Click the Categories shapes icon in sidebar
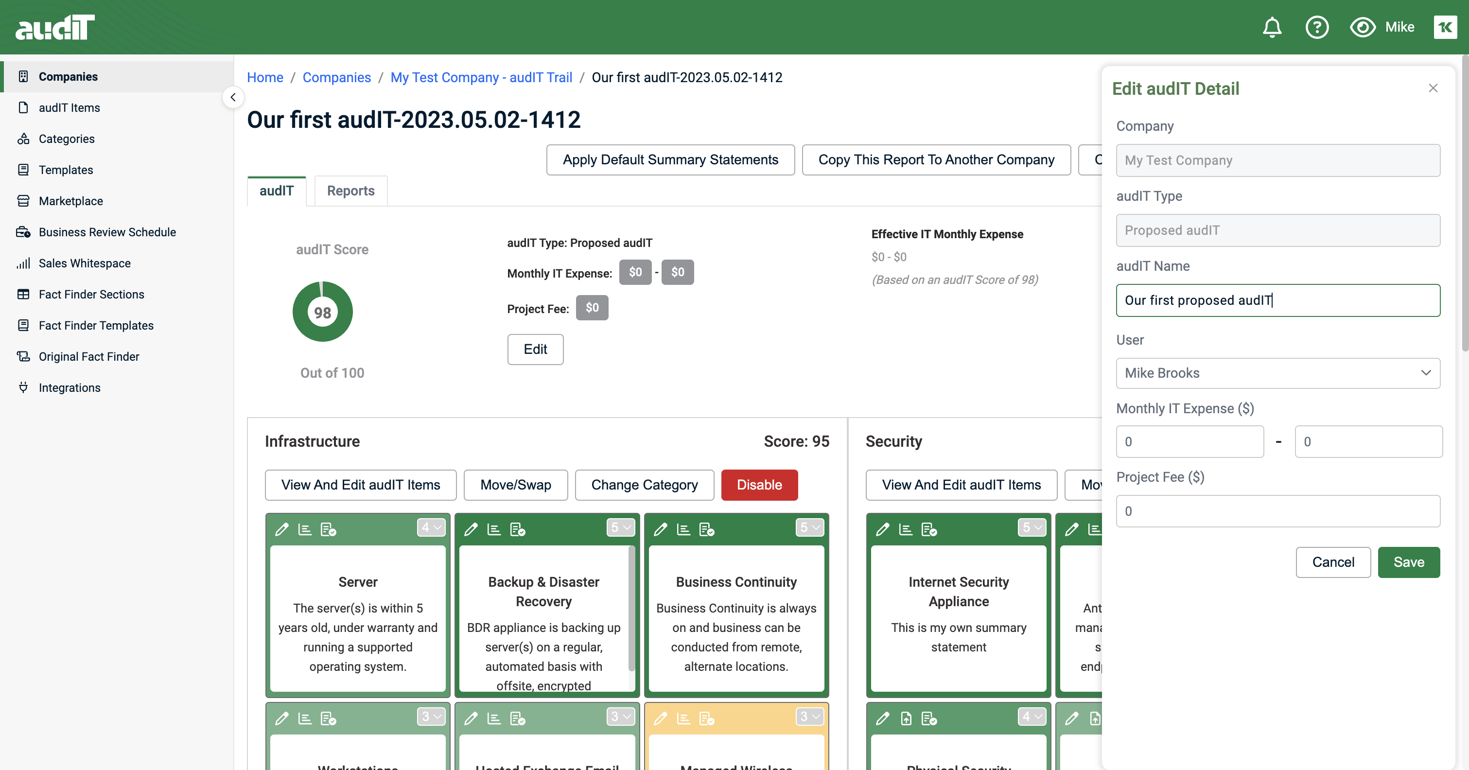Screen dimensions: 1469x770 [23, 139]
